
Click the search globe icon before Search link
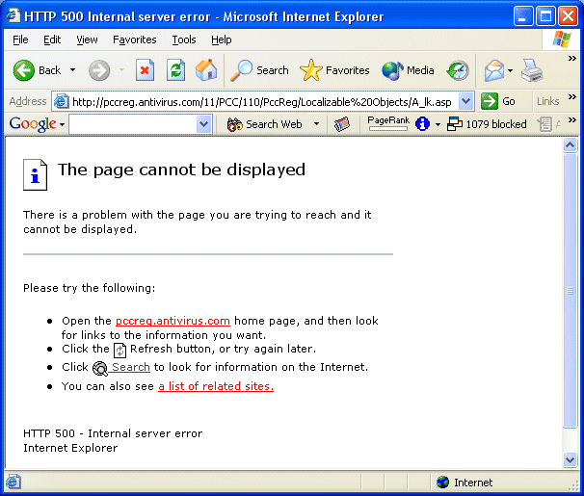coord(100,369)
